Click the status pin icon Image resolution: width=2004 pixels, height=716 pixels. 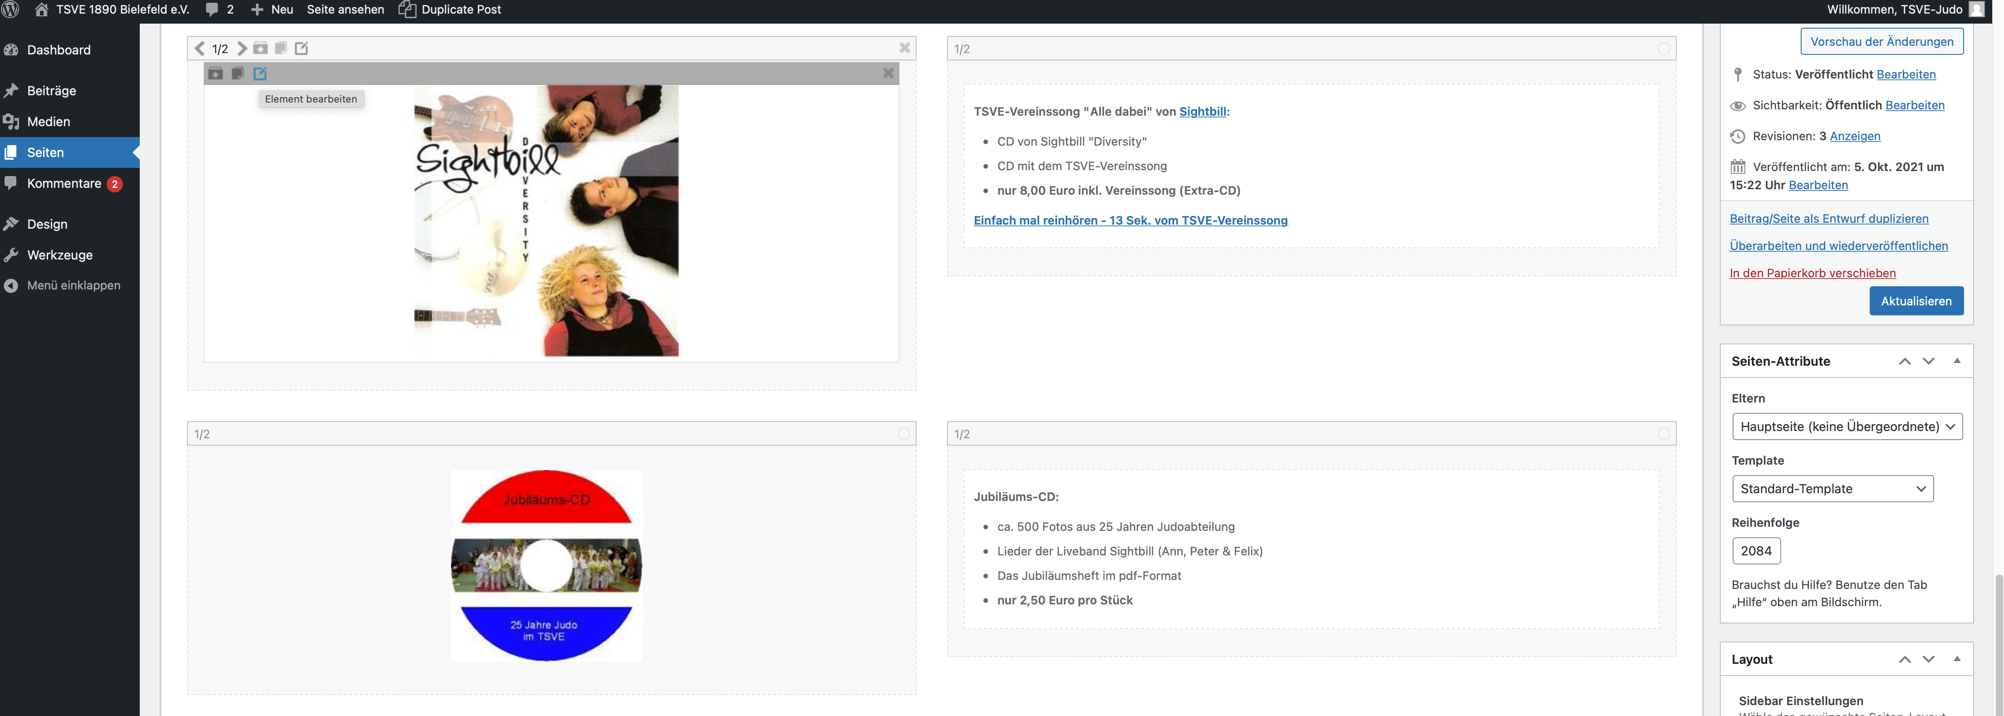click(1738, 74)
